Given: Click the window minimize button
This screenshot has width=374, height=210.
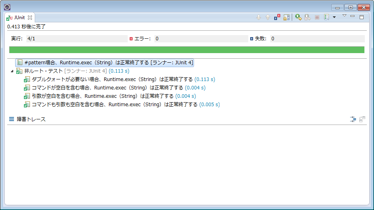Looking at the screenshot, I should pyautogui.click(x=337, y=8).
